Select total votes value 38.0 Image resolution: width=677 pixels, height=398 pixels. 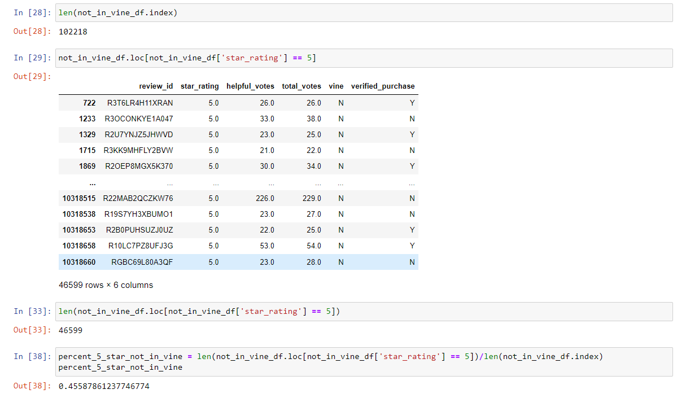(314, 119)
